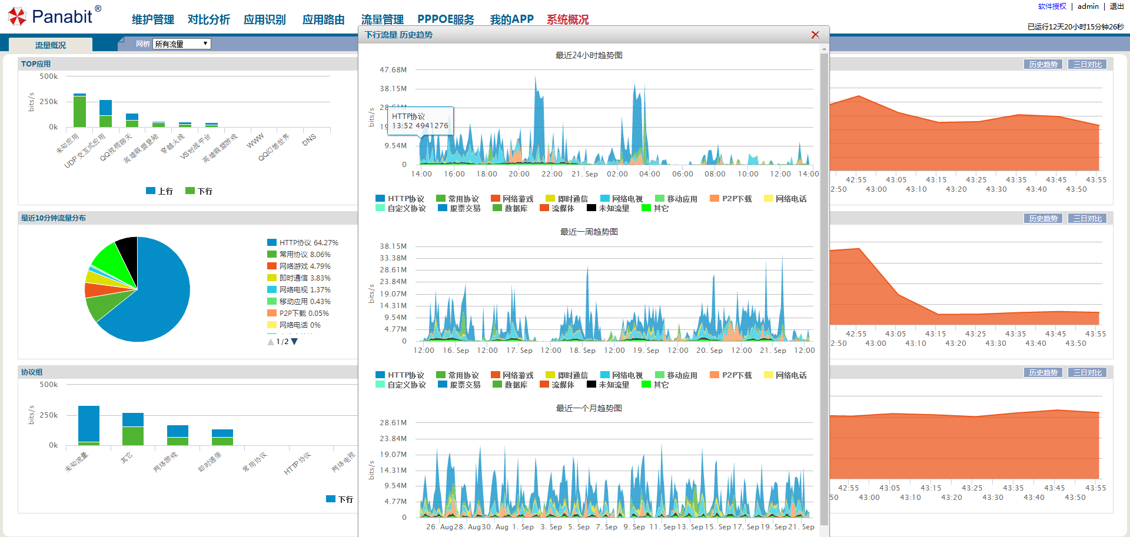Open the 应用识别 menu
Screen dimensions: 1130x537
265,19
